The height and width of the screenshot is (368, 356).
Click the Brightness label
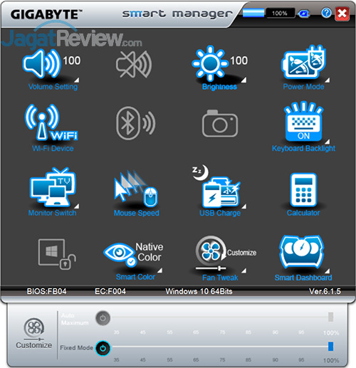[x=219, y=87]
